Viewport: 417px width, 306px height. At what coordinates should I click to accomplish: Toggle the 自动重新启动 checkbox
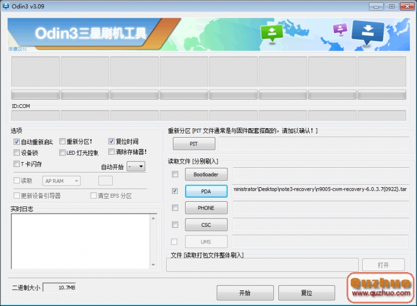coord(17,142)
